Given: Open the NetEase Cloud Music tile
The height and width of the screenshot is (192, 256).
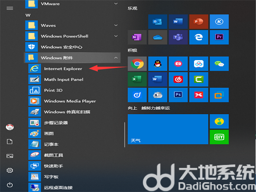Looking at the screenshot, I should coord(178,79).
